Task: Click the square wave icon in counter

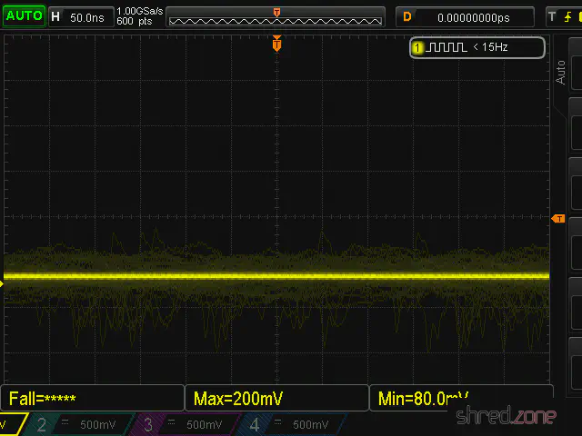Action: click(x=447, y=47)
